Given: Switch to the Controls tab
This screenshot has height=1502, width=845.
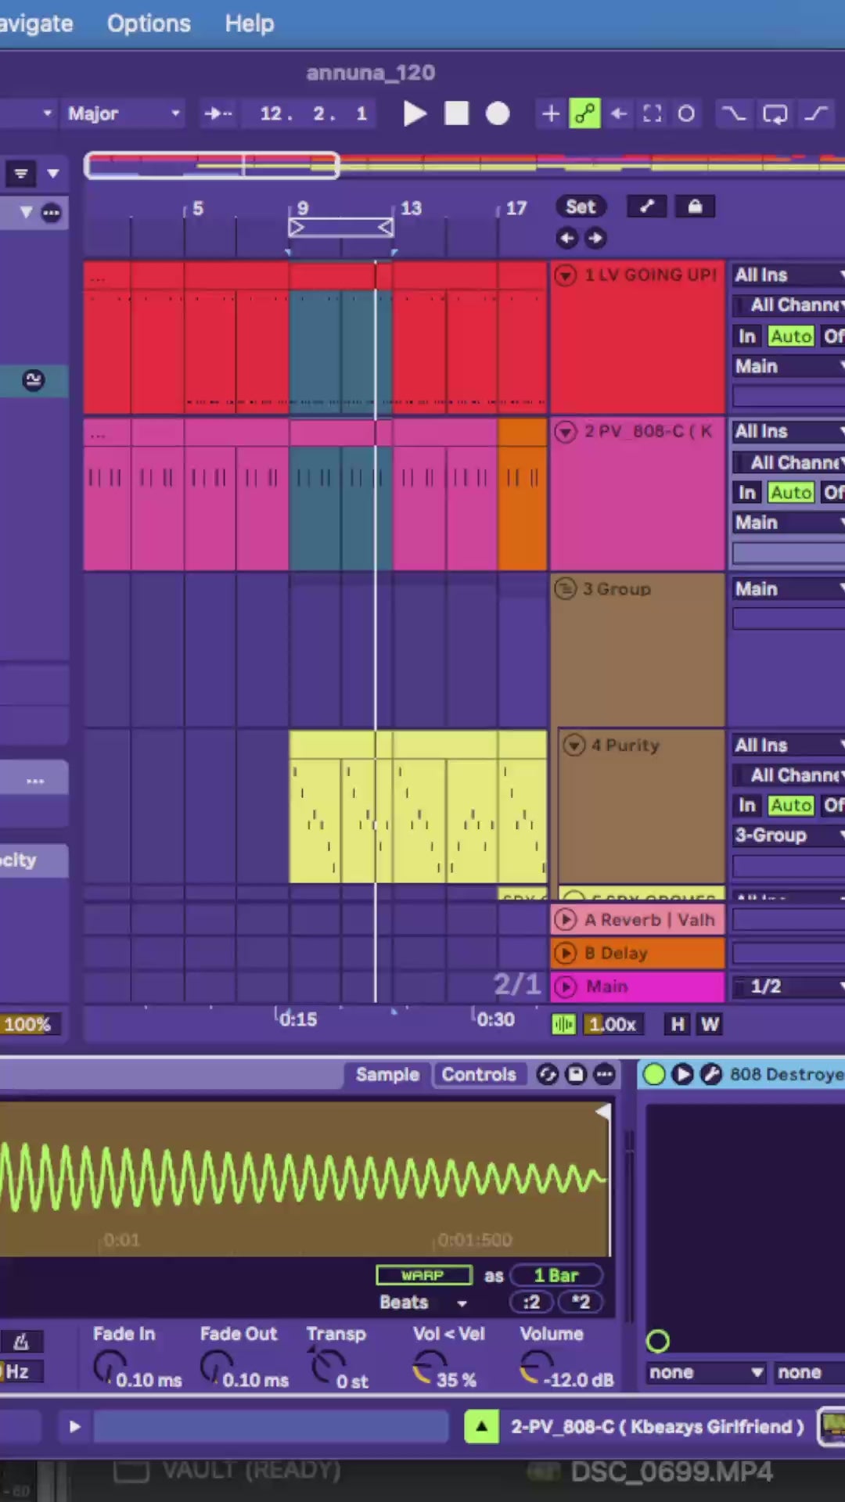Looking at the screenshot, I should tap(478, 1075).
